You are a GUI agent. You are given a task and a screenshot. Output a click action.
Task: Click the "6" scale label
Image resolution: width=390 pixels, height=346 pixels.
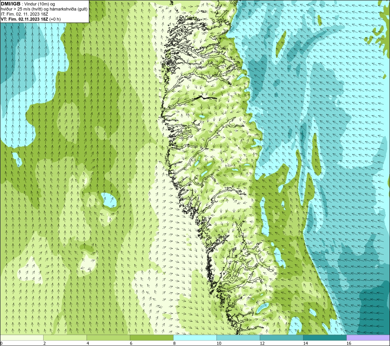pos(131,343)
